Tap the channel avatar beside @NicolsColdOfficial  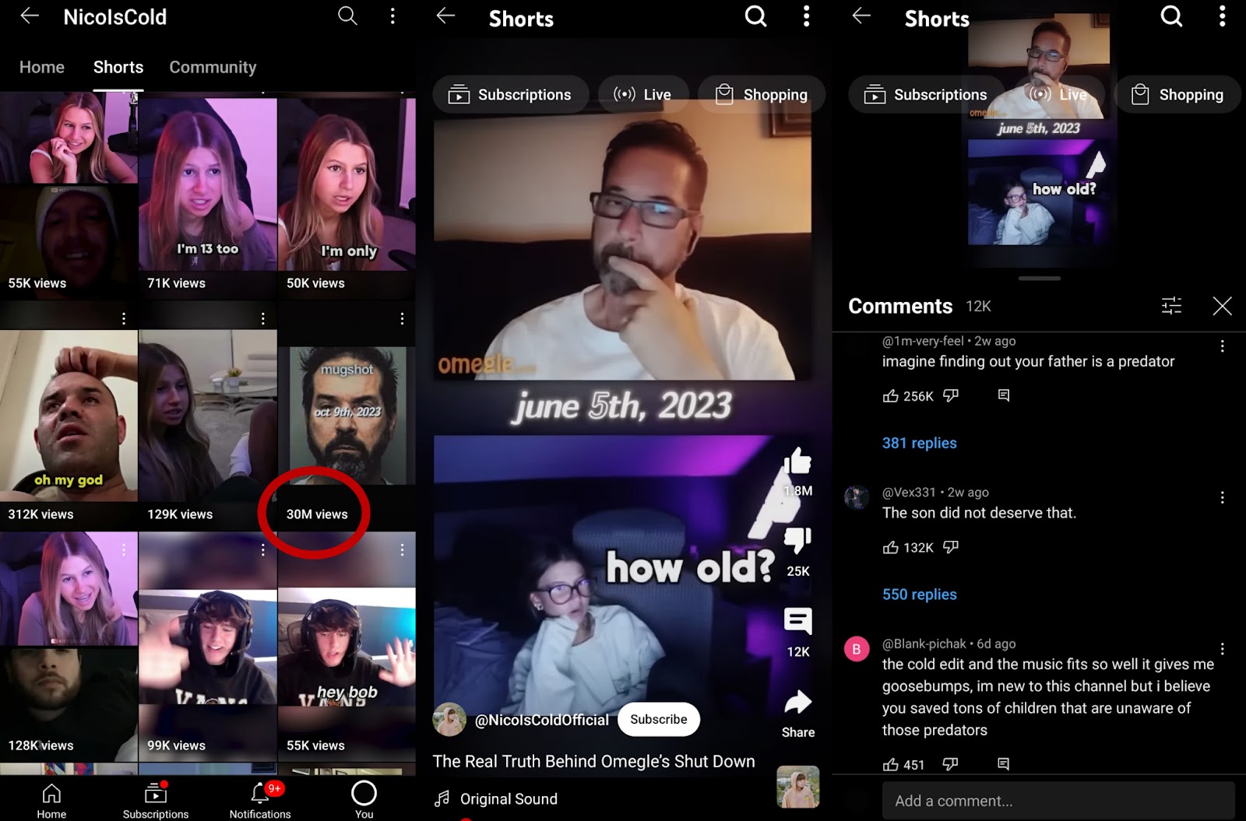pyautogui.click(x=449, y=719)
